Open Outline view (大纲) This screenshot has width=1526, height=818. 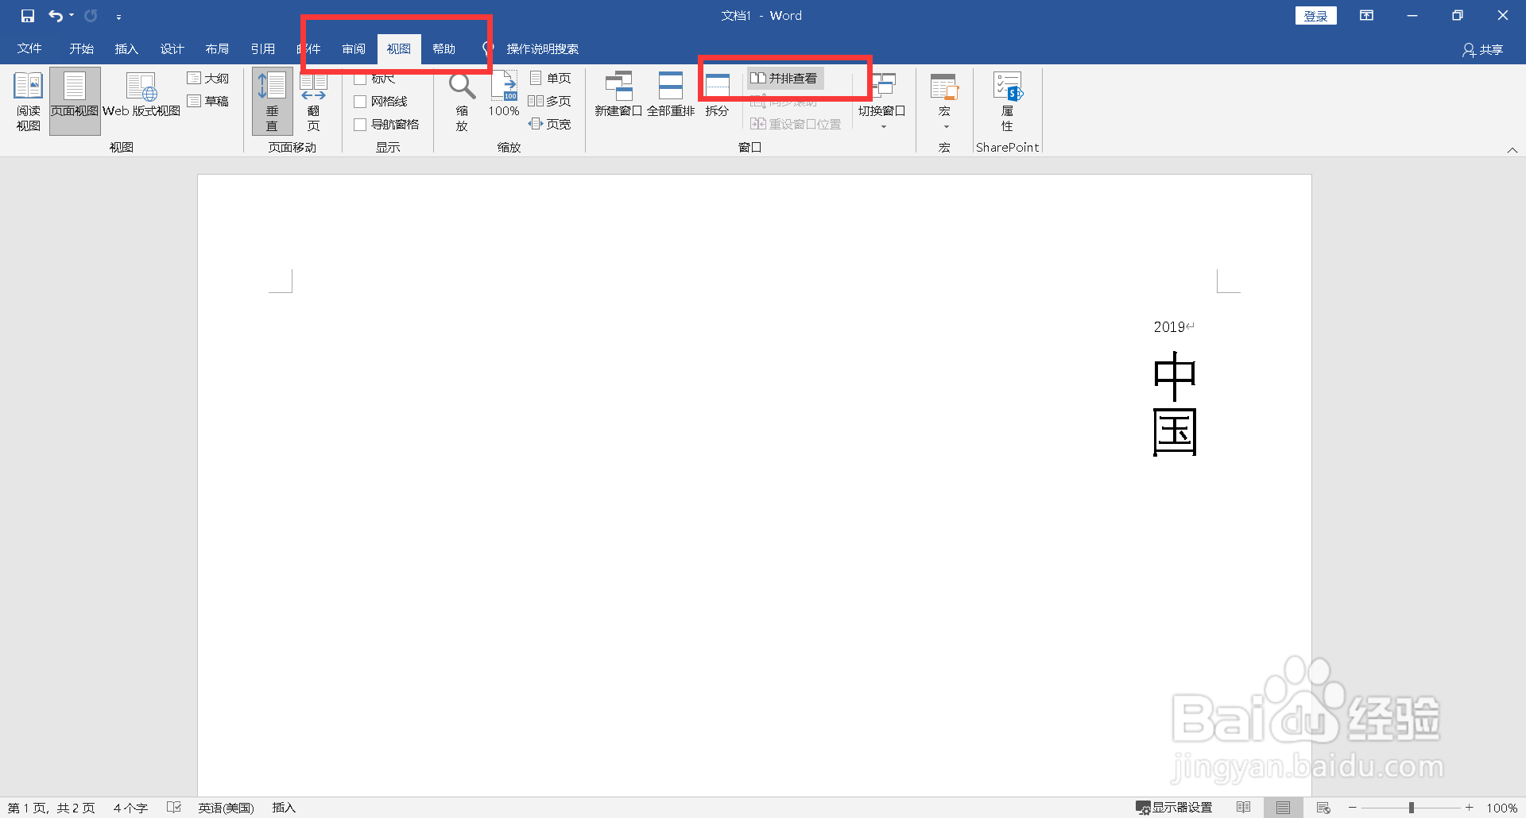(x=208, y=78)
